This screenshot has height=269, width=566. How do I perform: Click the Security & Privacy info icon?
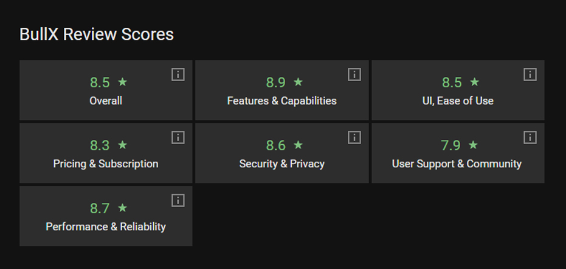click(x=354, y=138)
